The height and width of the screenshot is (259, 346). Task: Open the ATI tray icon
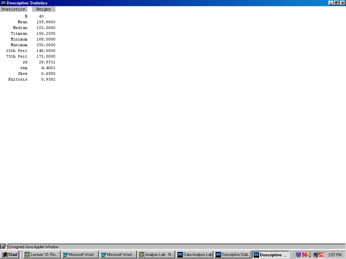321,255
